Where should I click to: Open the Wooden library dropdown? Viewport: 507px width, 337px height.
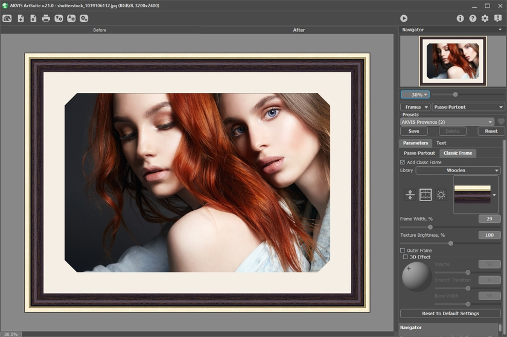coord(458,170)
